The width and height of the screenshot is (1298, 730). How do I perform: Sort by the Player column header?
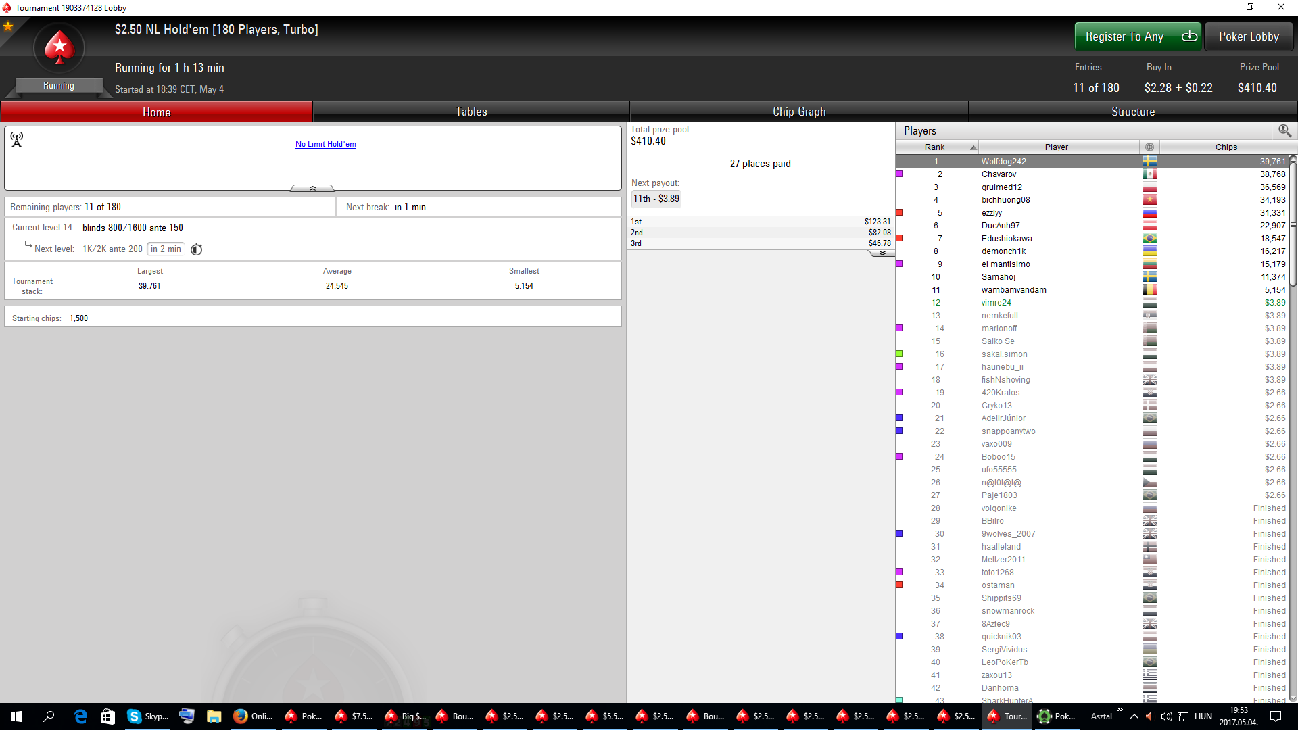[x=1059, y=147]
